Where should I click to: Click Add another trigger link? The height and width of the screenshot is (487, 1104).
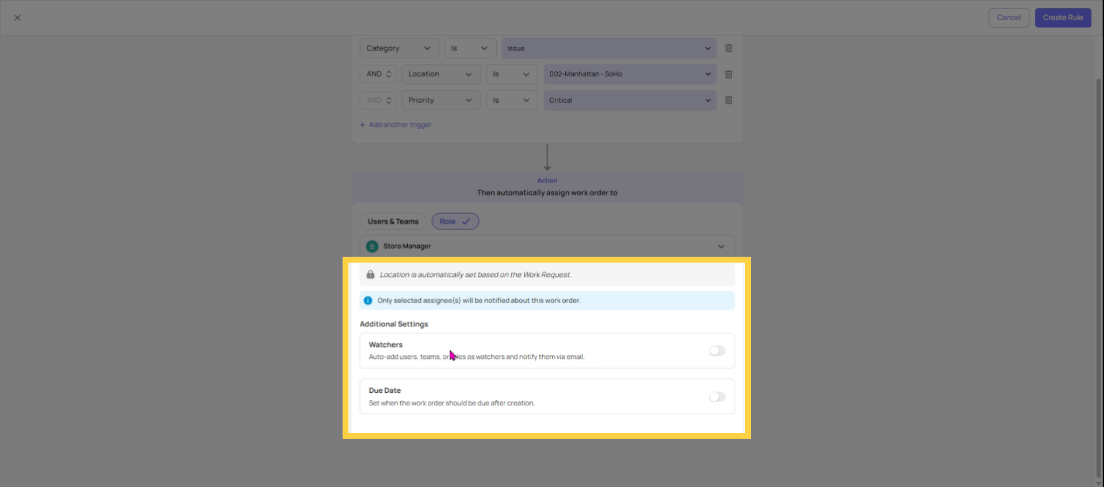[396, 125]
